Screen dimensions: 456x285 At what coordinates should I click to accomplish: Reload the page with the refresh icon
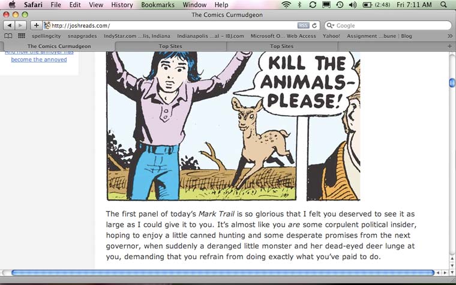[314, 26]
